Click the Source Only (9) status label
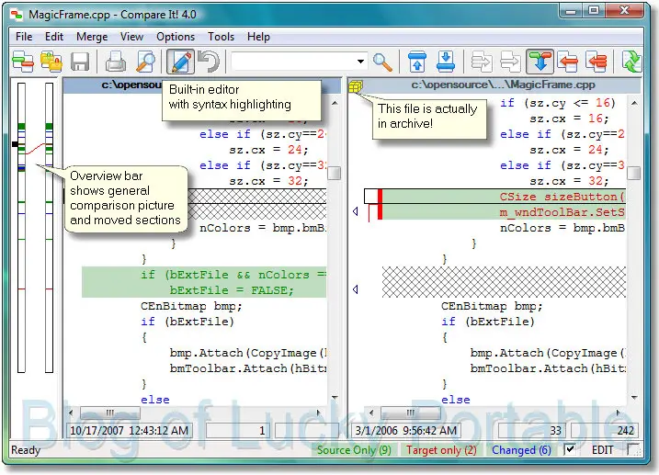The height and width of the screenshot is (475, 659). 354,450
